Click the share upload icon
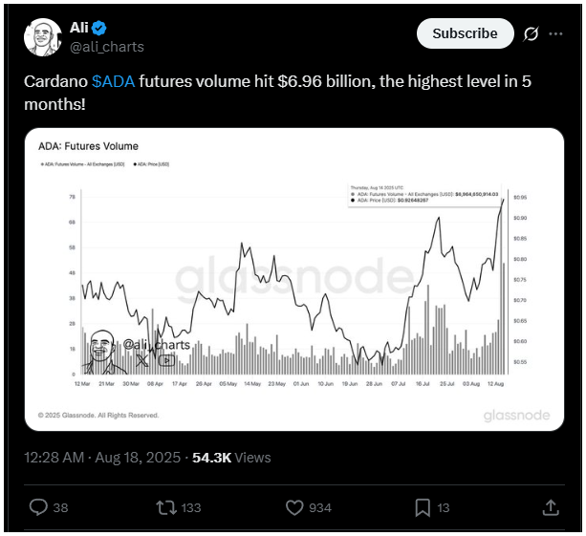The image size is (586, 536). 551,507
